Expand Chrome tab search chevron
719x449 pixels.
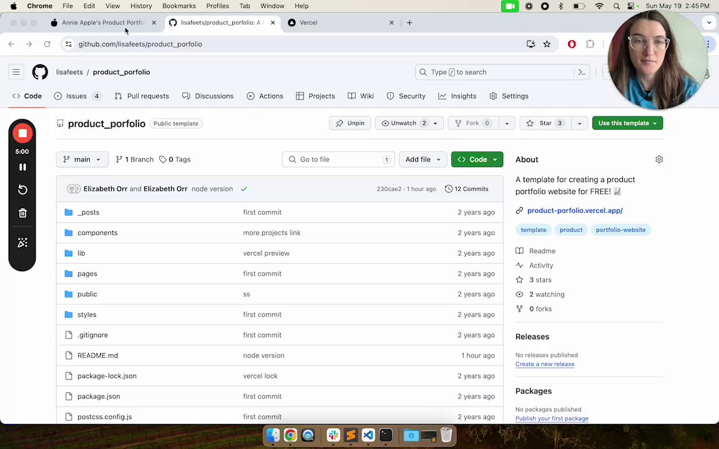(709, 22)
